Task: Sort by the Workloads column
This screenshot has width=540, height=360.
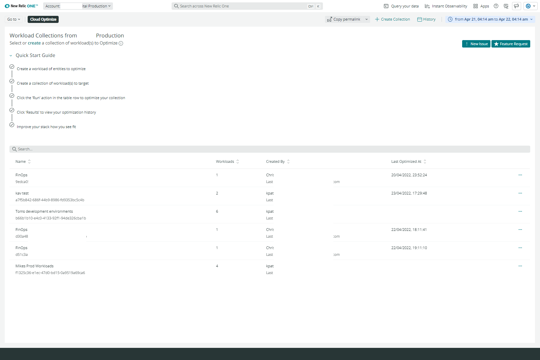Action: pos(228,162)
